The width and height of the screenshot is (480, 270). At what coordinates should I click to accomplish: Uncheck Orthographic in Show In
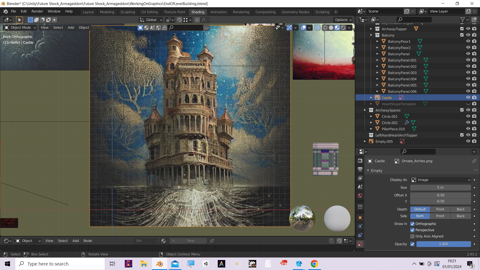click(412, 224)
